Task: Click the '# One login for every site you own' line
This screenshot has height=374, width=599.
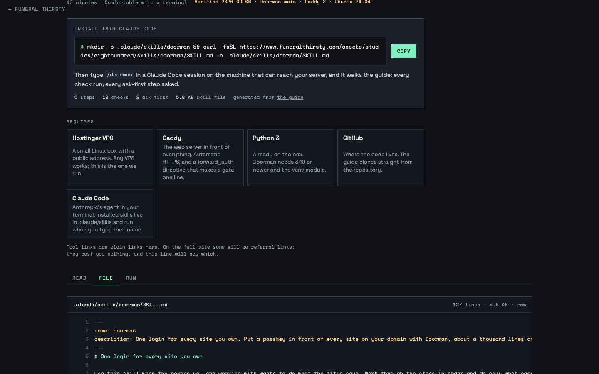Action: click(149, 357)
